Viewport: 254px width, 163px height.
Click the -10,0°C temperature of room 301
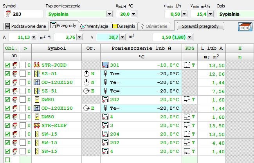[x=168, y=65]
